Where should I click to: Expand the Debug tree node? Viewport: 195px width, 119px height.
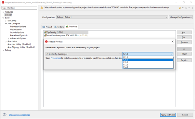(3, 50)
